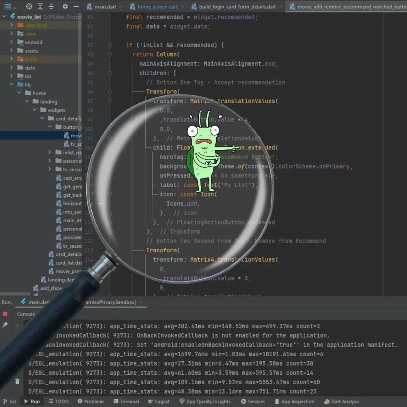Open the Logcat tool window
This screenshot has width=407, height=407.
[x=159, y=401]
